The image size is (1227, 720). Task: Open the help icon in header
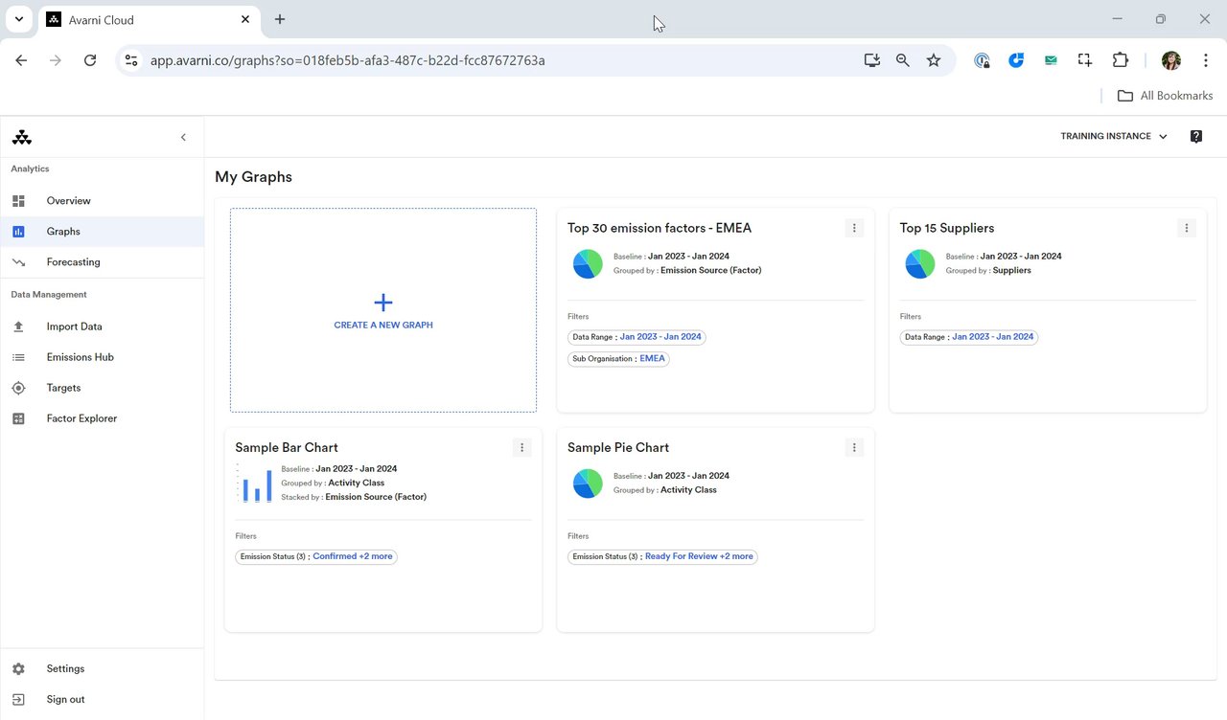pyautogui.click(x=1196, y=137)
